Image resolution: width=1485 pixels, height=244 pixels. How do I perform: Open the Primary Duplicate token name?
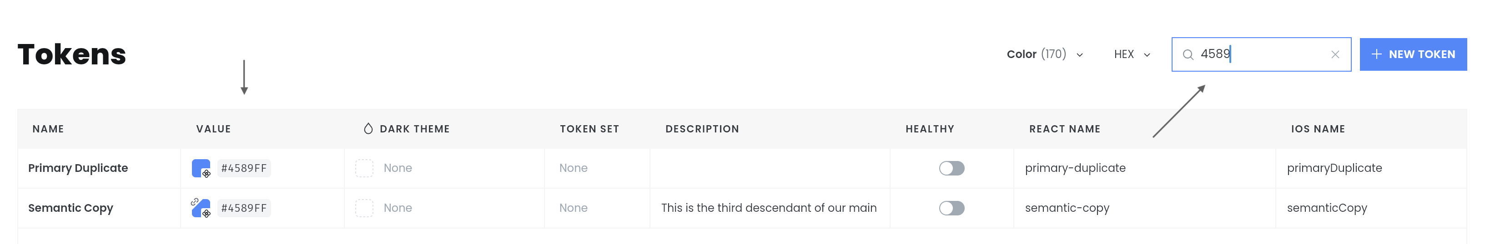click(x=78, y=168)
